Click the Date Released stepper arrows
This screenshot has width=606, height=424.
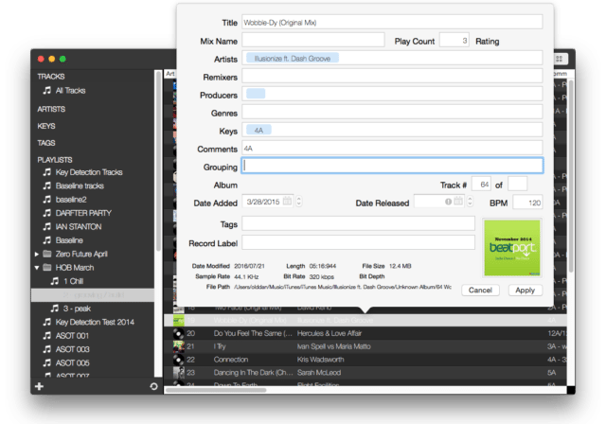[470, 202]
